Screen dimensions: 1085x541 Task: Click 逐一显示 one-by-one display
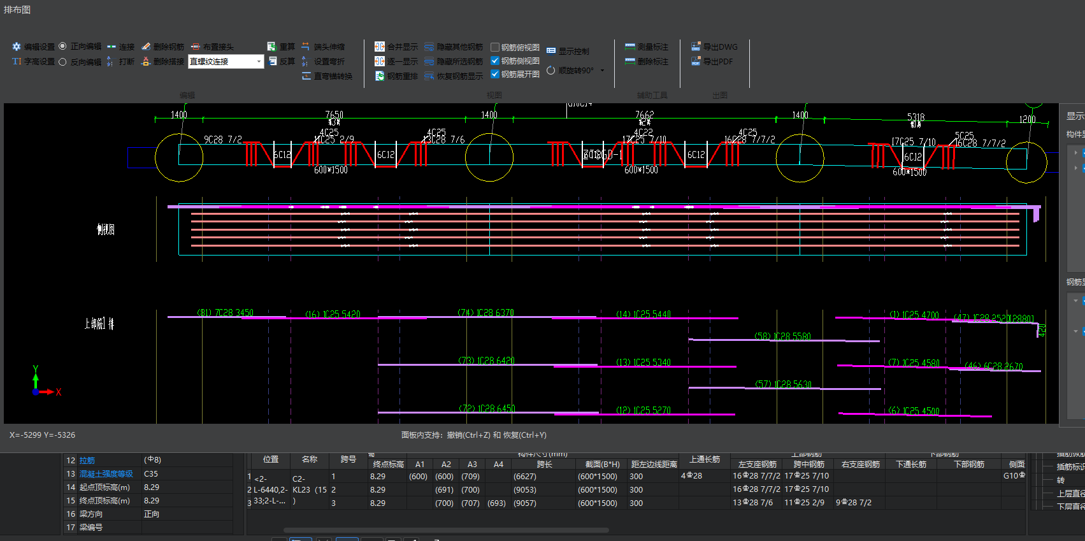coord(396,62)
